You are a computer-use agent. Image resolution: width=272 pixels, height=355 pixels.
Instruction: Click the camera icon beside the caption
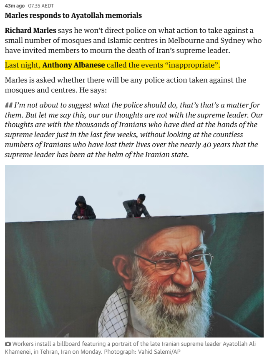[8, 344]
